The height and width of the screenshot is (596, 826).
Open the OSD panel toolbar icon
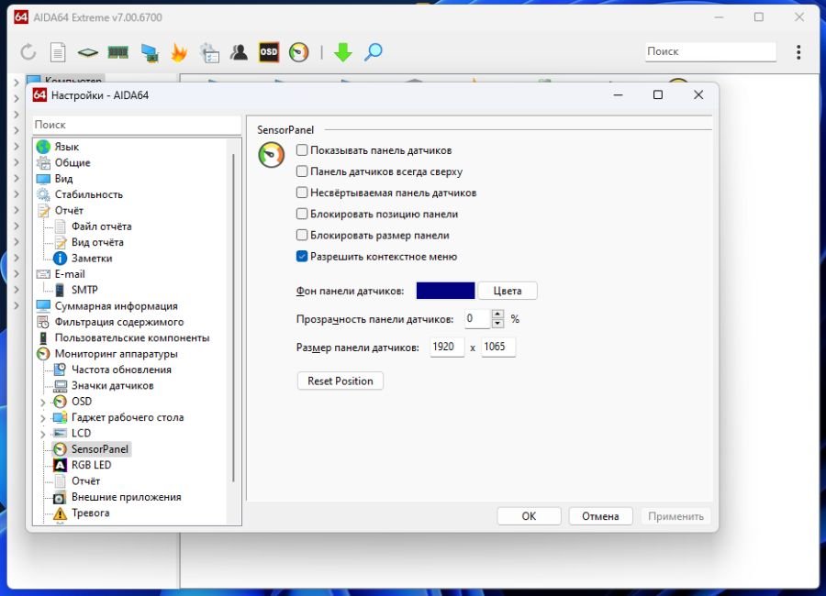click(x=269, y=51)
